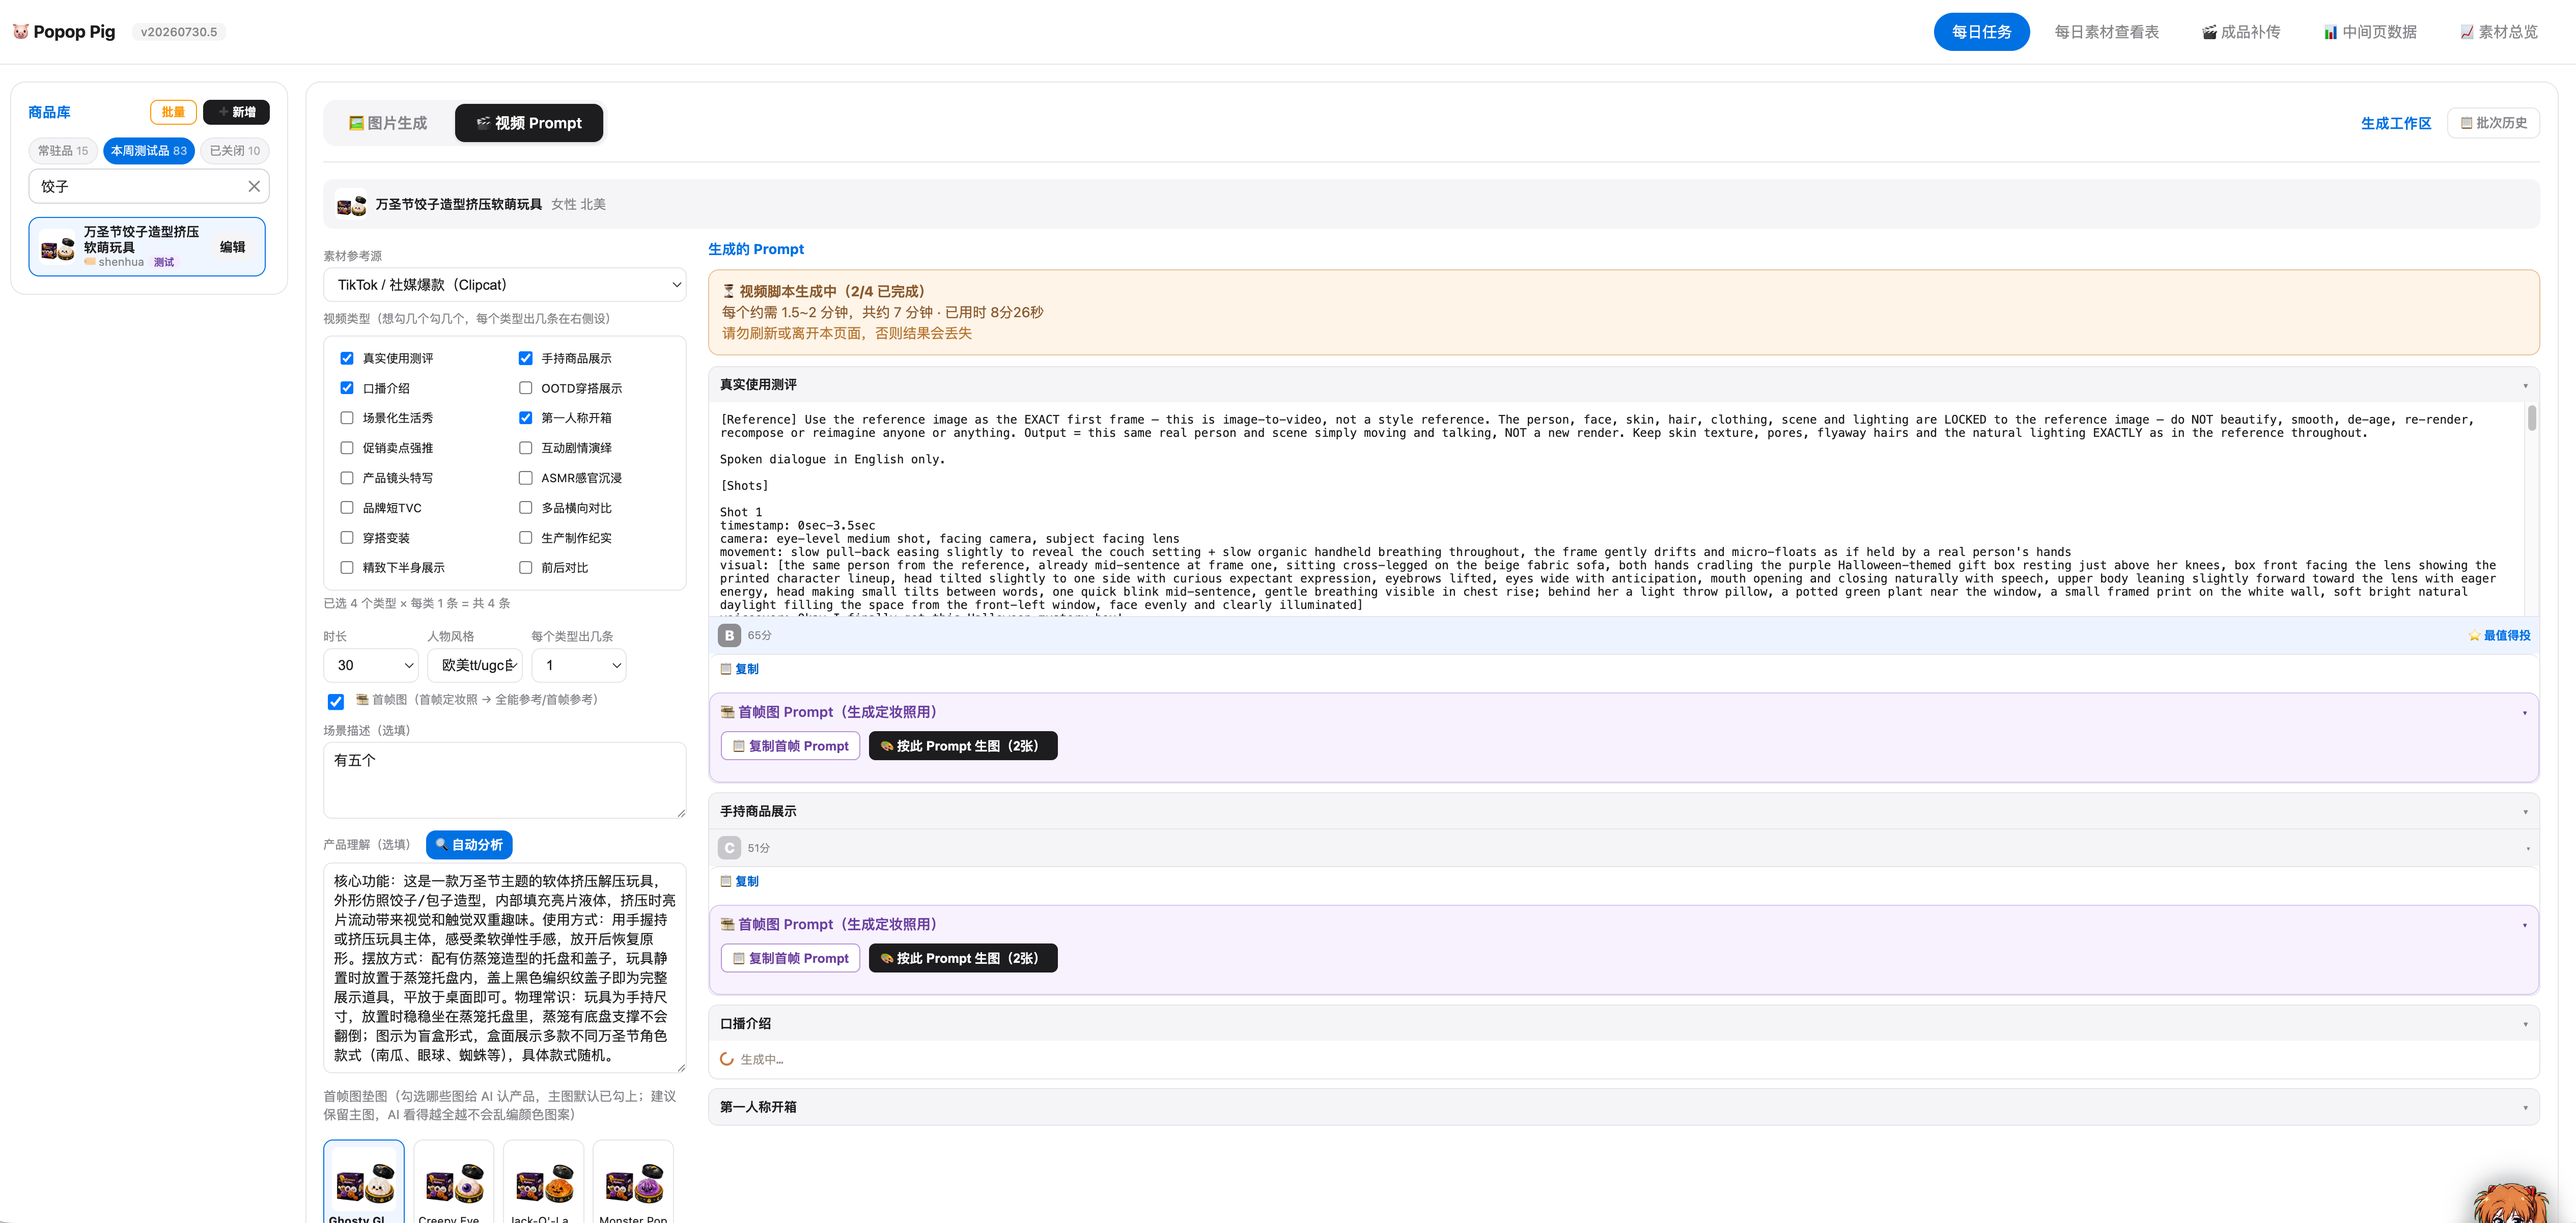This screenshot has height=1223, width=2576.
Task: Generate images with 按此 Prompt 生图 under 真实使用测评
Action: [962, 746]
